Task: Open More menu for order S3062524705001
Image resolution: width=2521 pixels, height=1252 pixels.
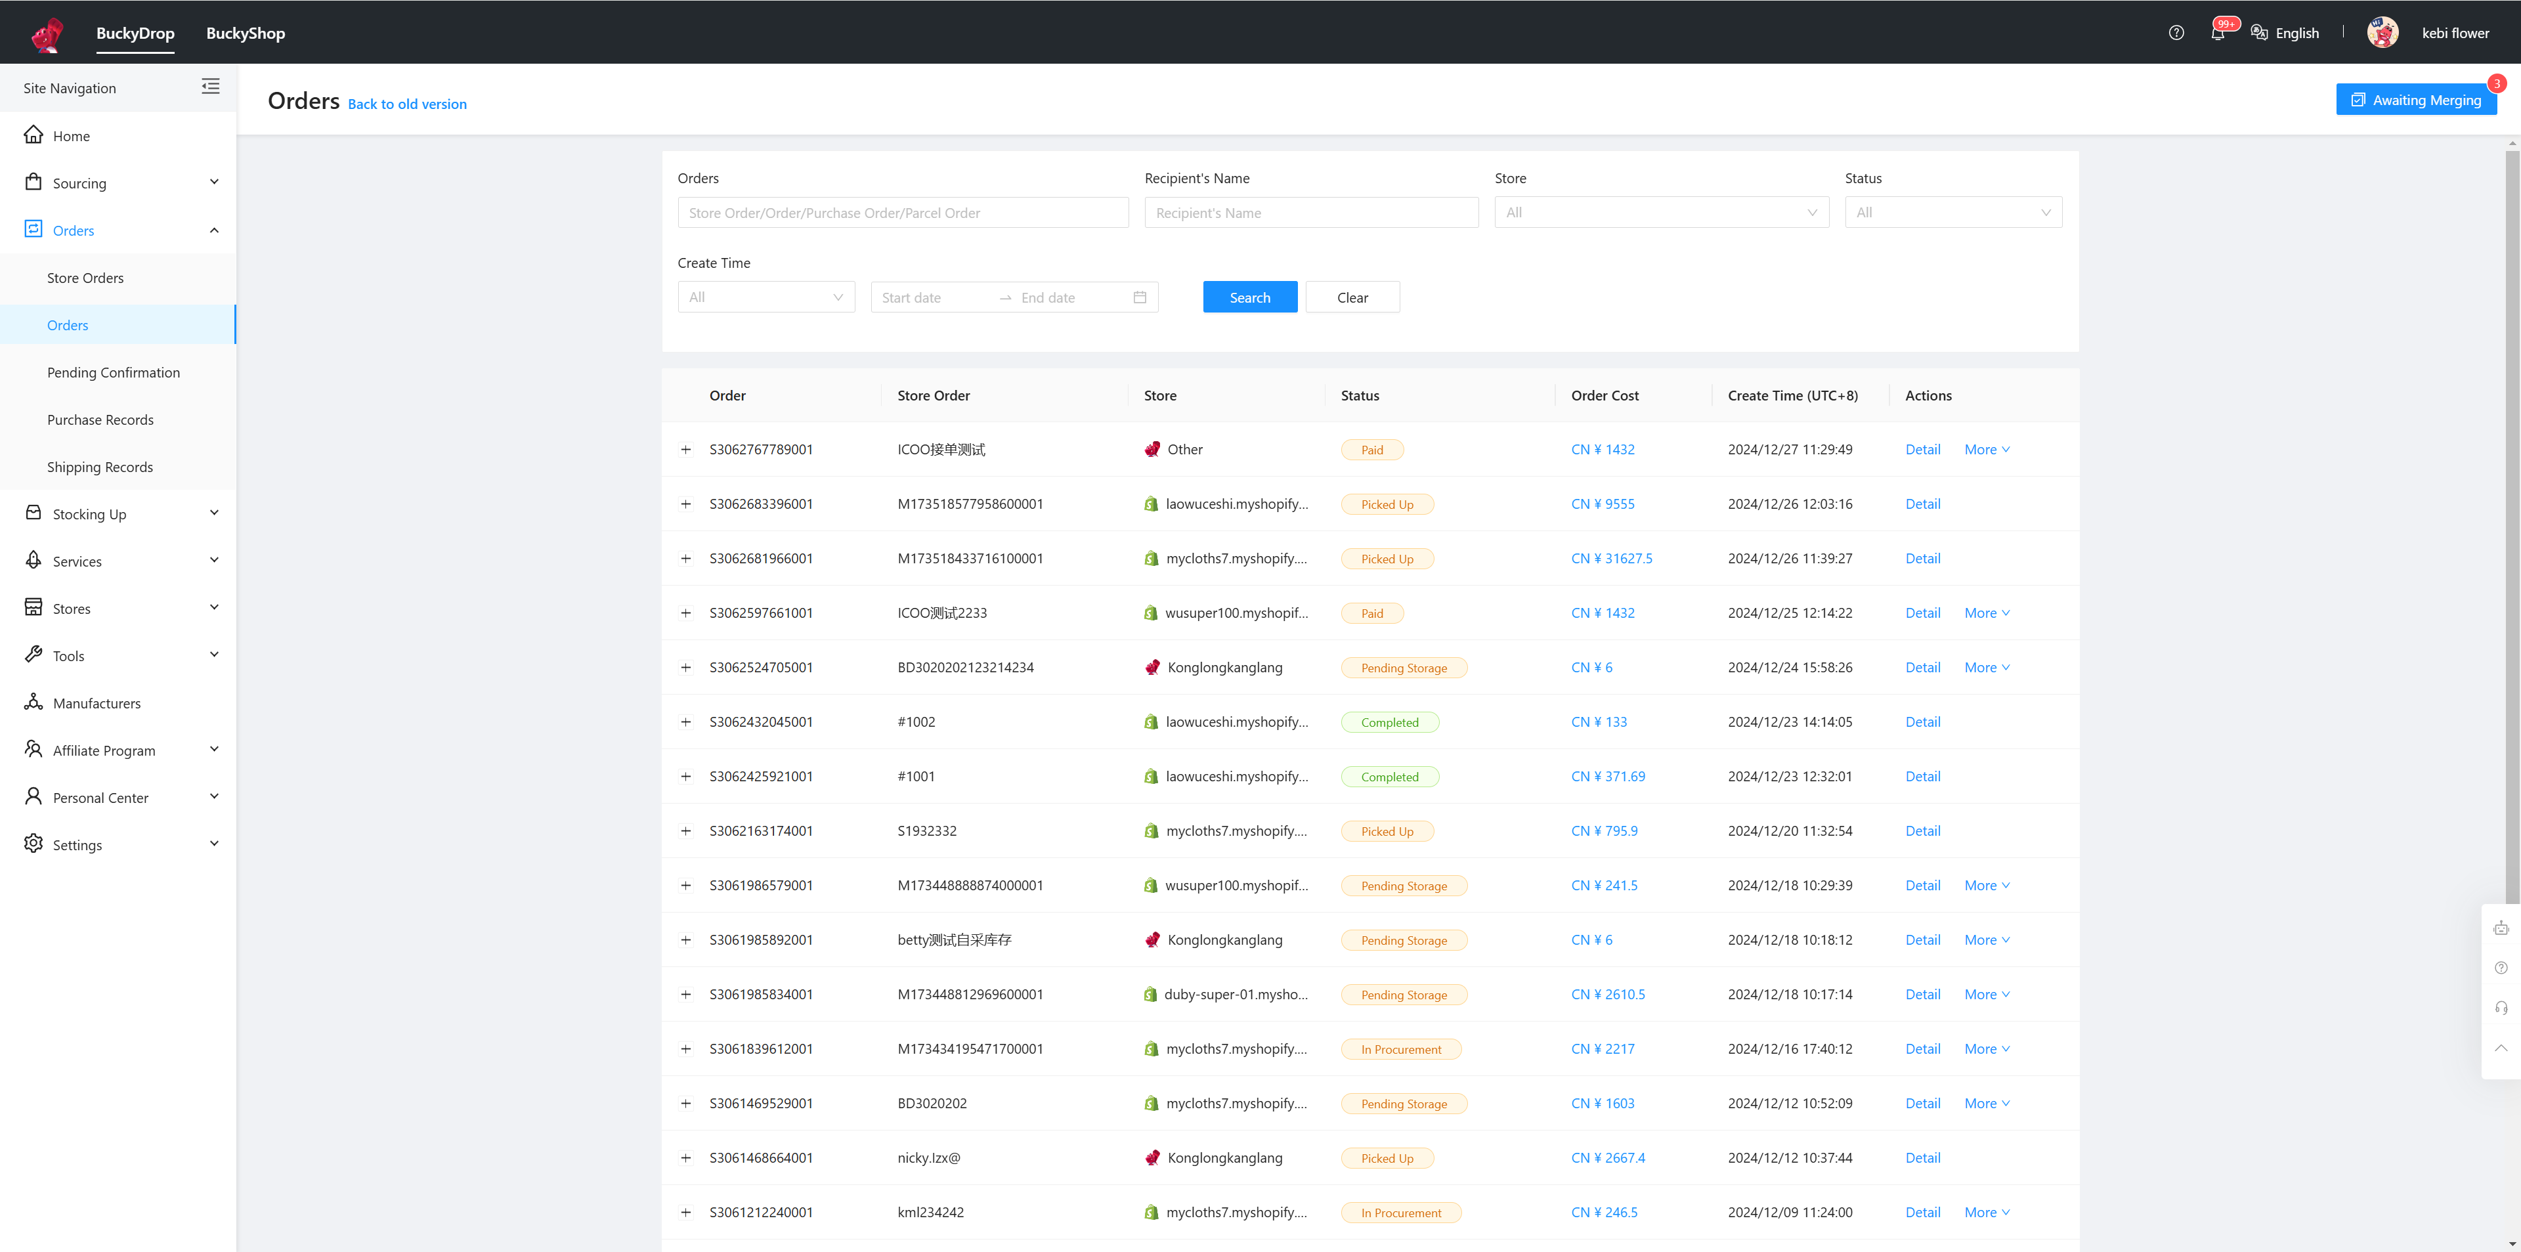Action: [1986, 668]
